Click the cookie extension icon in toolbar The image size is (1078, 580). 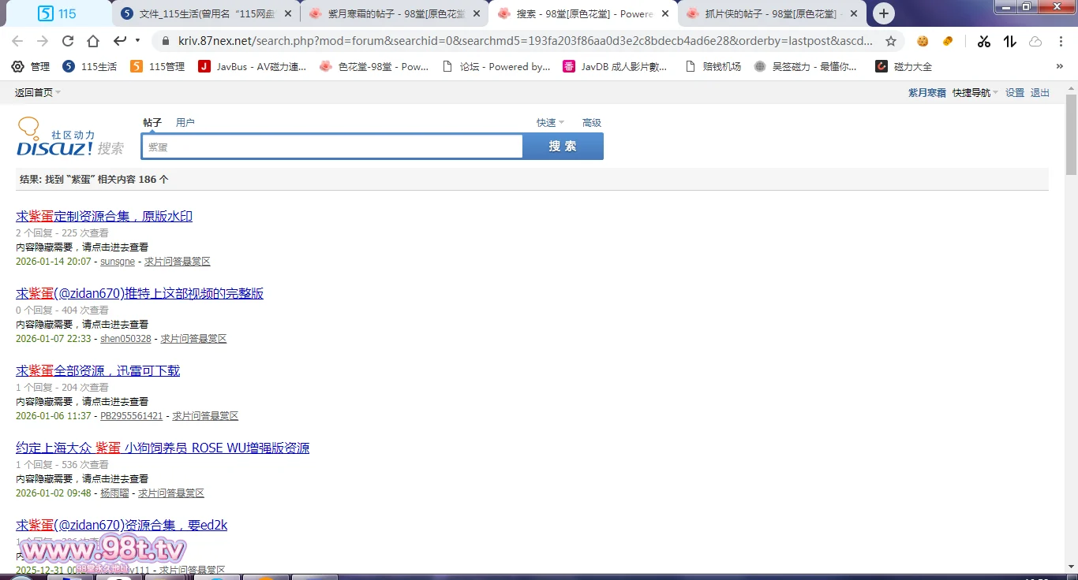(923, 41)
